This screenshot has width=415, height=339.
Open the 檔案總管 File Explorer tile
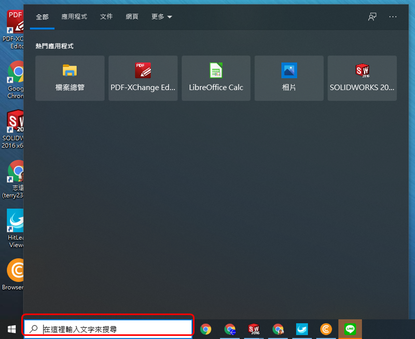pyautogui.click(x=70, y=78)
